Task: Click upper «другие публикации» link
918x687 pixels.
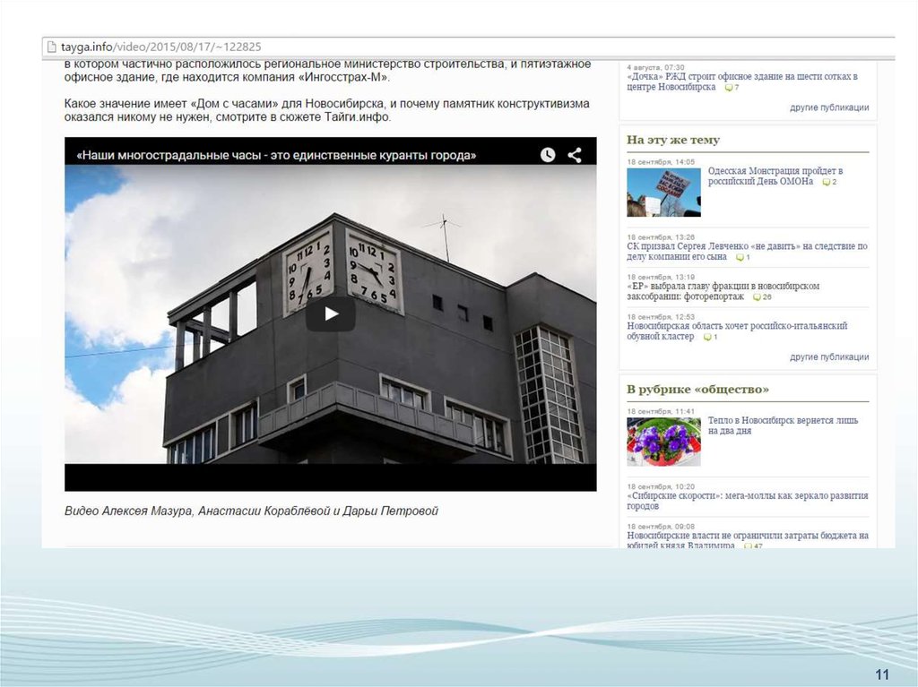Action: [x=829, y=107]
